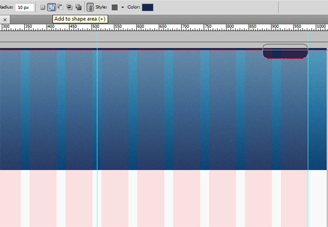The width and height of the screenshot is (328, 227).
Task: Pick Exclude overlapping shape areas icon
Action: (78, 7)
